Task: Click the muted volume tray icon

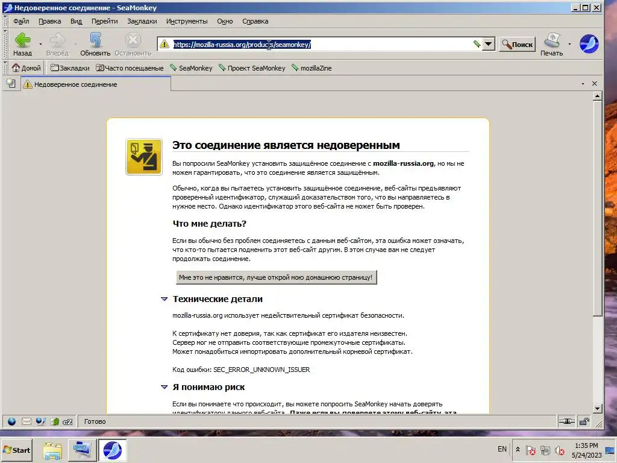Action: click(x=560, y=450)
